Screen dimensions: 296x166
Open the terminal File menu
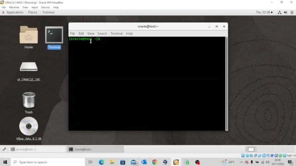click(x=73, y=34)
